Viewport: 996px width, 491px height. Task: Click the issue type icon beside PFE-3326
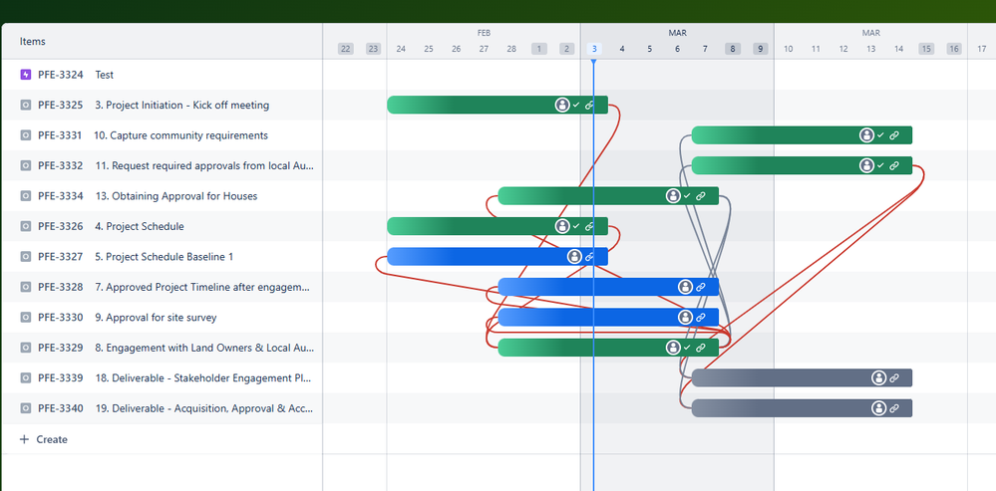[x=25, y=226]
